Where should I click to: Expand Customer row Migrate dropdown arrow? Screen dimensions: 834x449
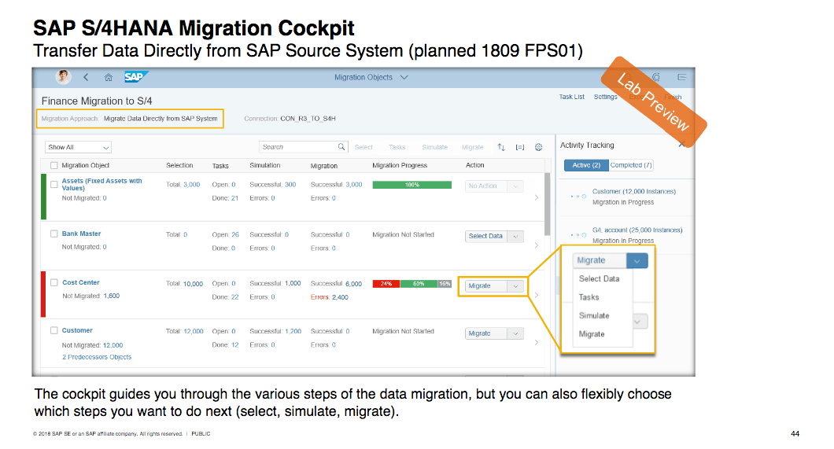pos(515,333)
